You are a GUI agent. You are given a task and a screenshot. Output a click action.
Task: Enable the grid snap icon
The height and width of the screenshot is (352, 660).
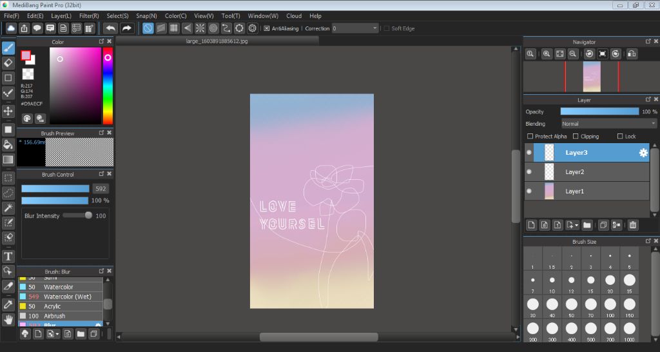point(174,28)
